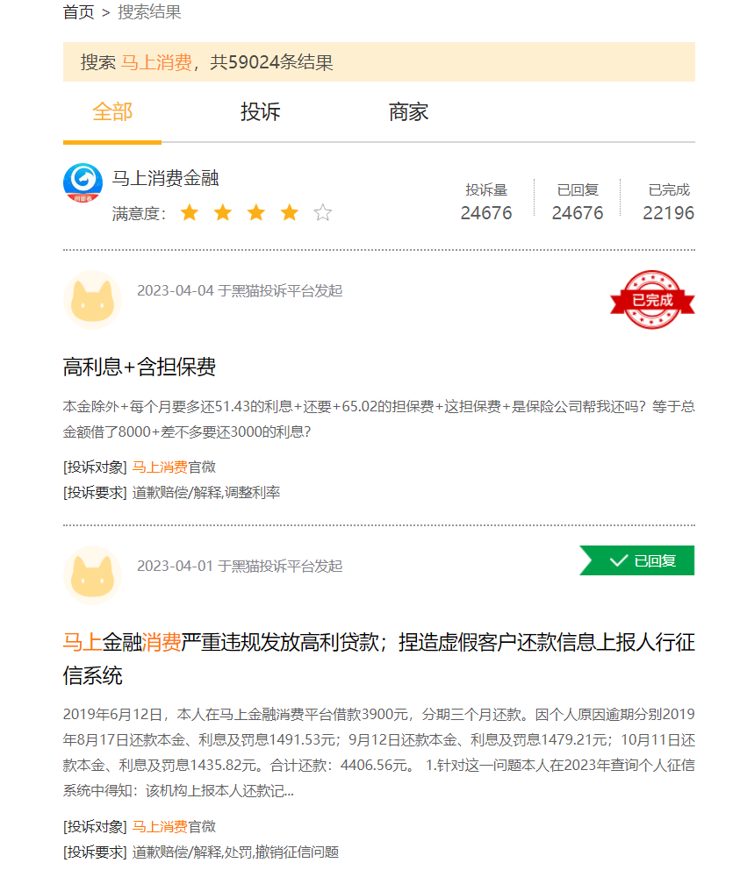Click the 马上消费金融 merchant logo
The image size is (740, 870).
click(83, 183)
